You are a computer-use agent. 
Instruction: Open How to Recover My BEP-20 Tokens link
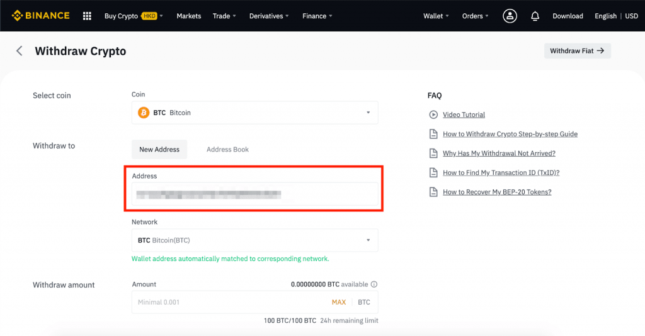click(497, 192)
